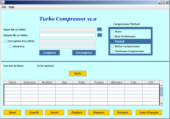Click the Path column header
Screen dimensions: 170x119
133,82
